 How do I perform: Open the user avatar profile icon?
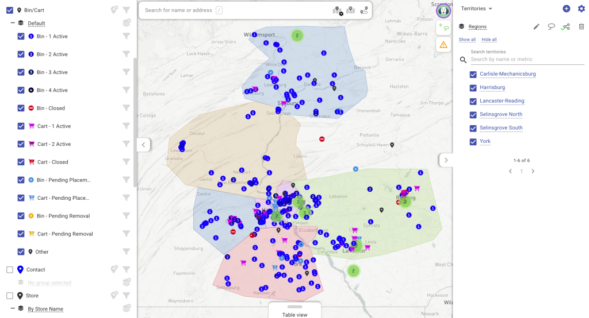point(443,10)
